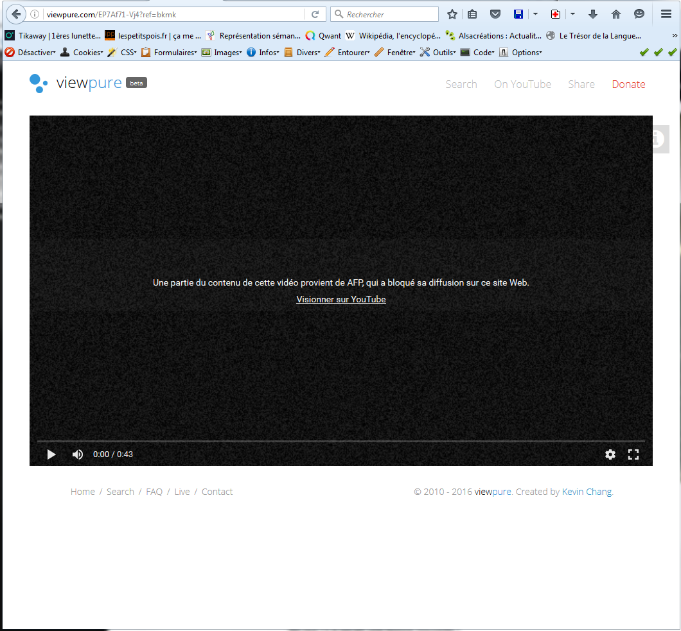The image size is (681, 631).
Task: Open the Outils menu in developer toolbar
Action: [x=438, y=53]
